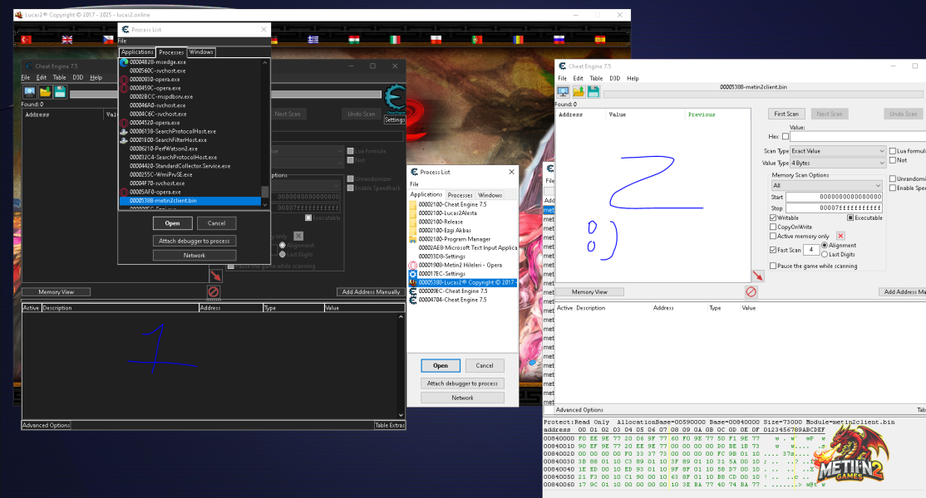
Task: Select the United Kingdom flag language
Action: (x=67, y=40)
